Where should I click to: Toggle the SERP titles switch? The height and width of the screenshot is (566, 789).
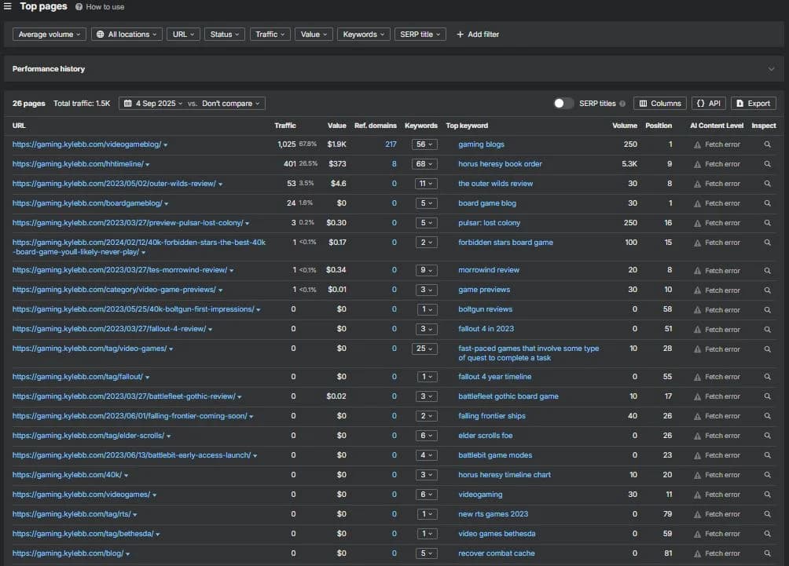pos(563,103)
